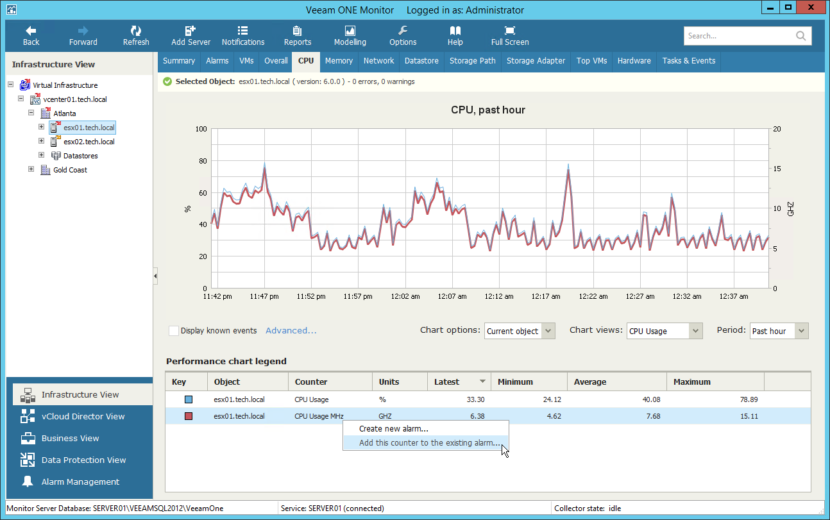Select the CPU Usage % legend row

(487, 399)
